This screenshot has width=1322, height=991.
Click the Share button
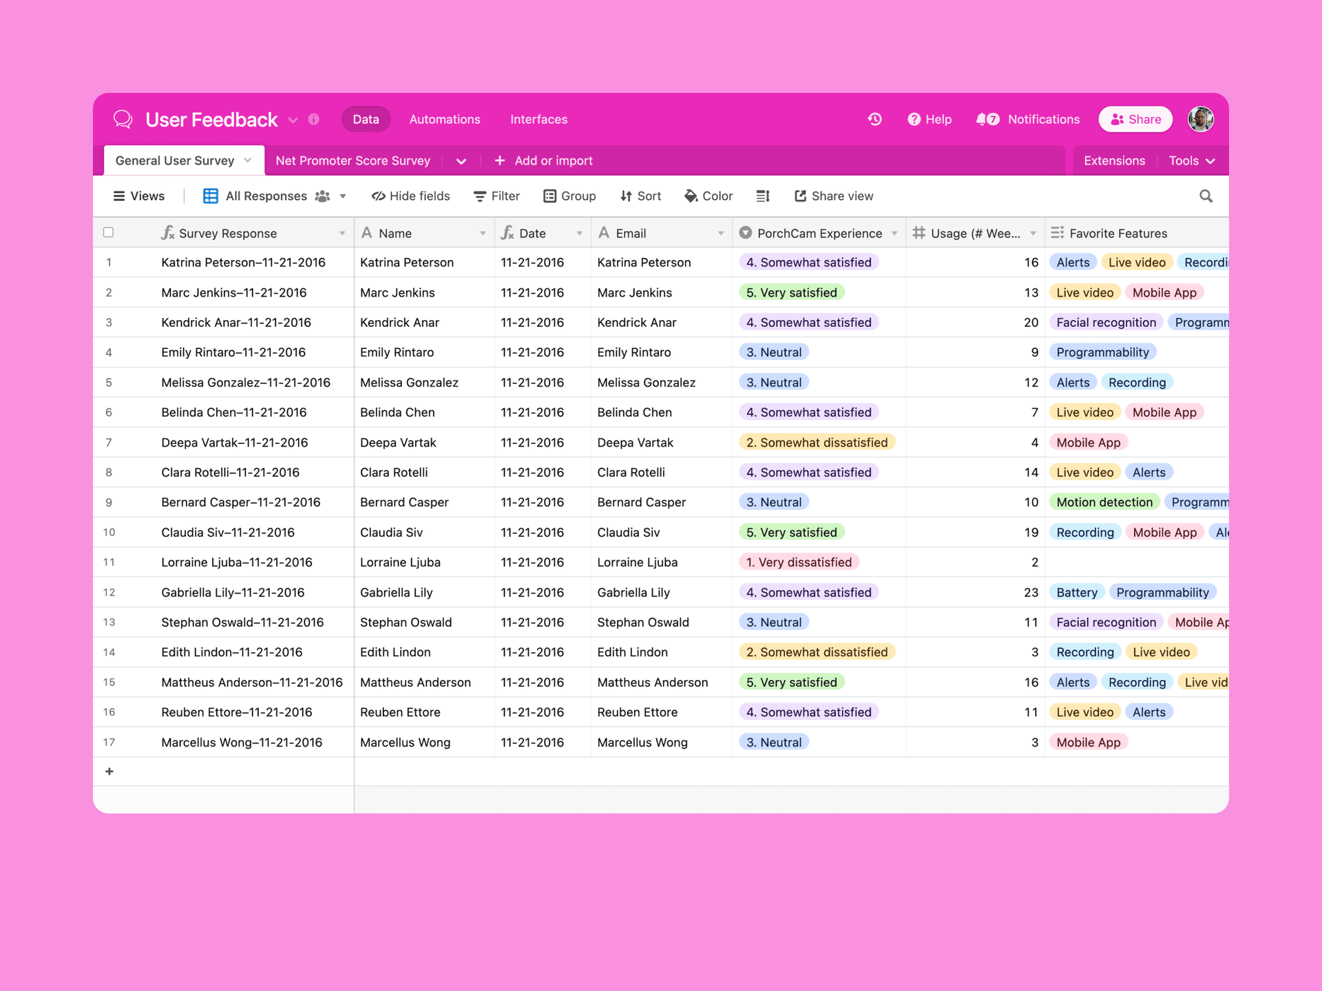pos(1135,119)
